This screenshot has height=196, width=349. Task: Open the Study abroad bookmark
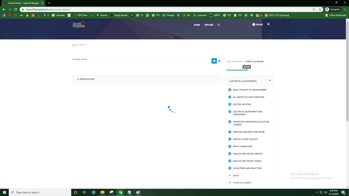[x=119, y=15]
